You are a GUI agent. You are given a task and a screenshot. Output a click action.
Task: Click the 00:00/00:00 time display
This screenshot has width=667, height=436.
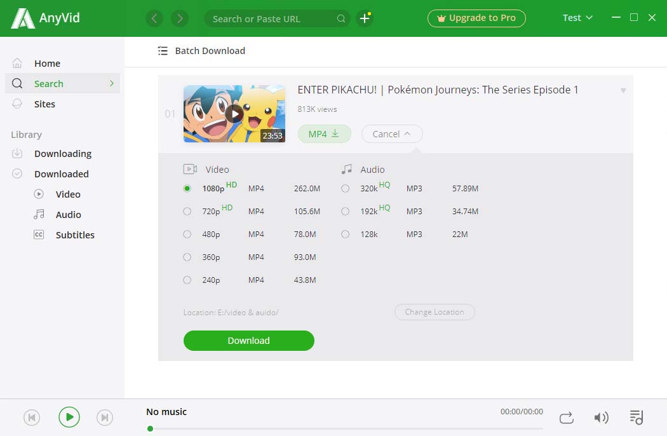tap(522, 412)
